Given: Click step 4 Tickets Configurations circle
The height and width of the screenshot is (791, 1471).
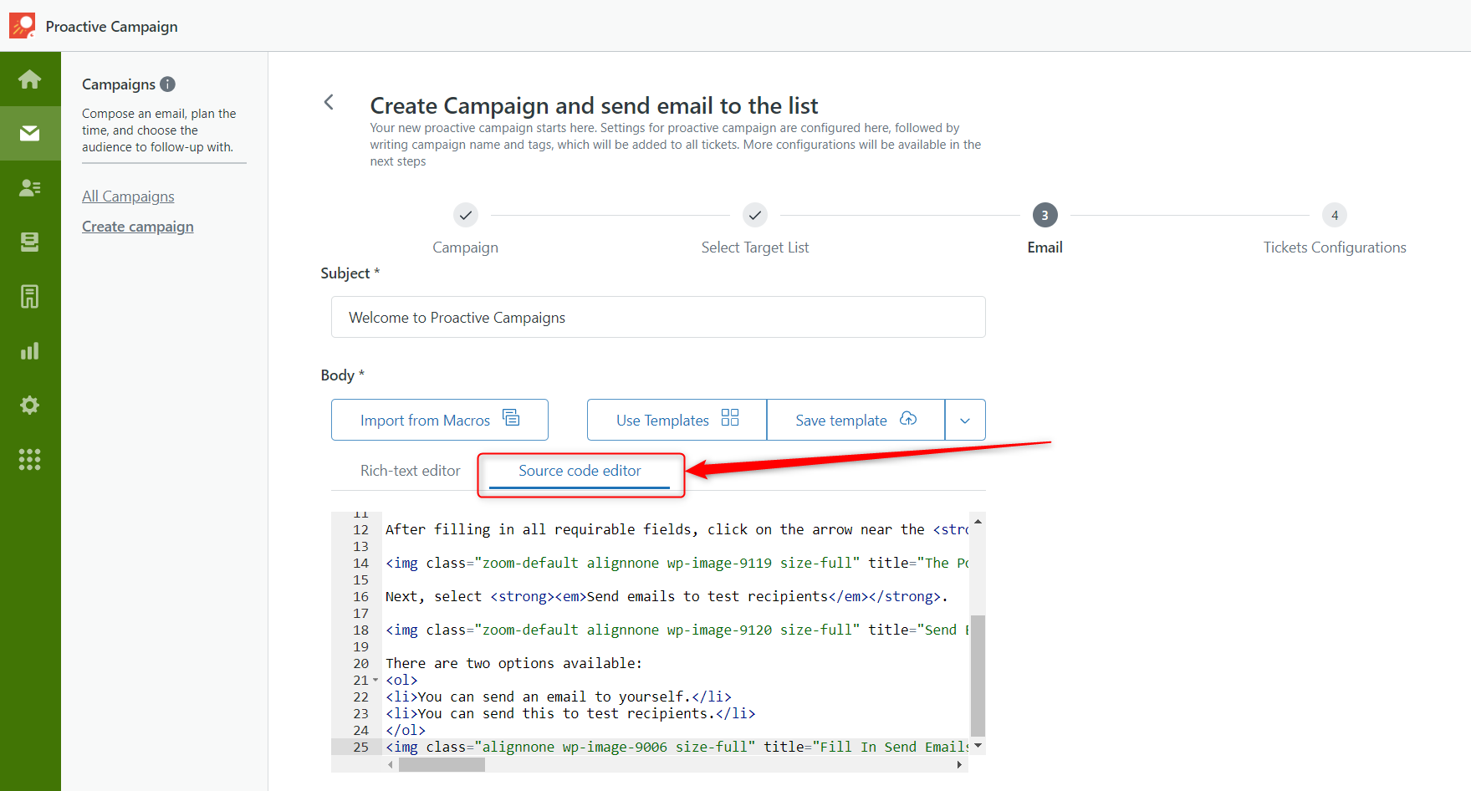Looking at the screenshot, I should point(1335,215).
